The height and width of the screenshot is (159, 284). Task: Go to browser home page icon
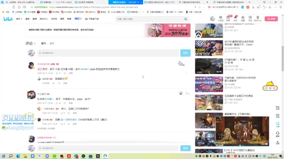coord(19,7)
